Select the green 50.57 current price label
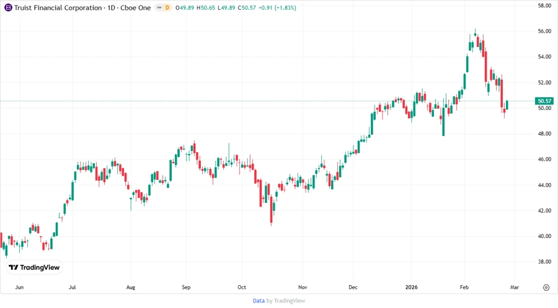558x308 pixels. click(544, 101)
